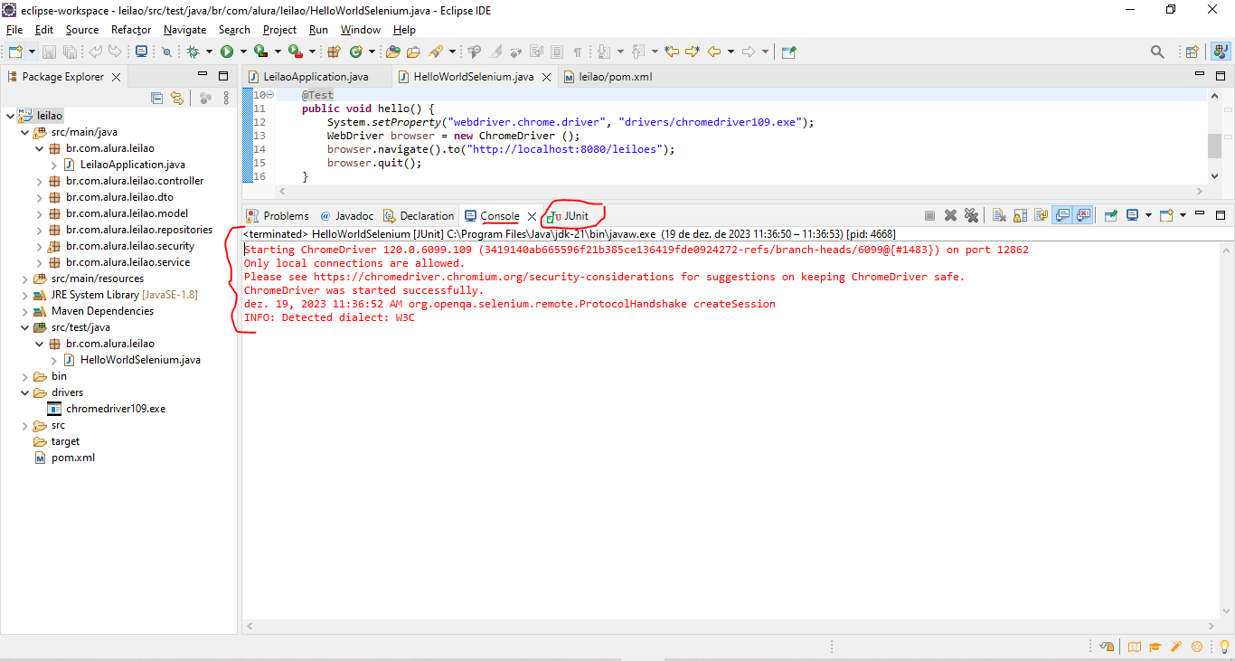Click the magnifier Search icon in toolbar
1235x661 pixels.
1157,52
